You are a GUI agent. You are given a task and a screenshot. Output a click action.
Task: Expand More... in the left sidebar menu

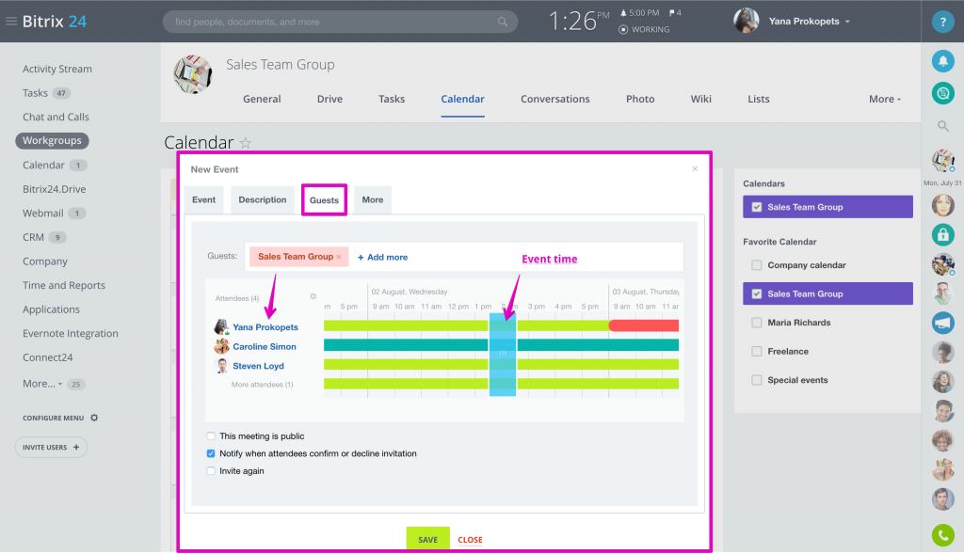pos(42,383)
